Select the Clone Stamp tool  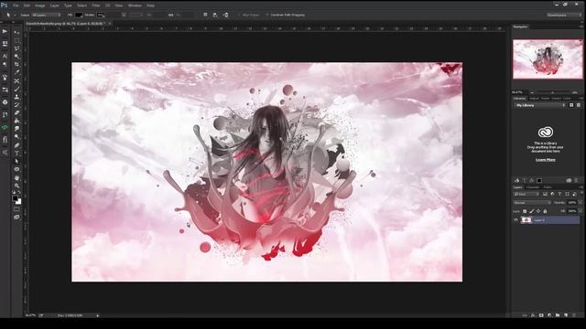tap(16, 97)
